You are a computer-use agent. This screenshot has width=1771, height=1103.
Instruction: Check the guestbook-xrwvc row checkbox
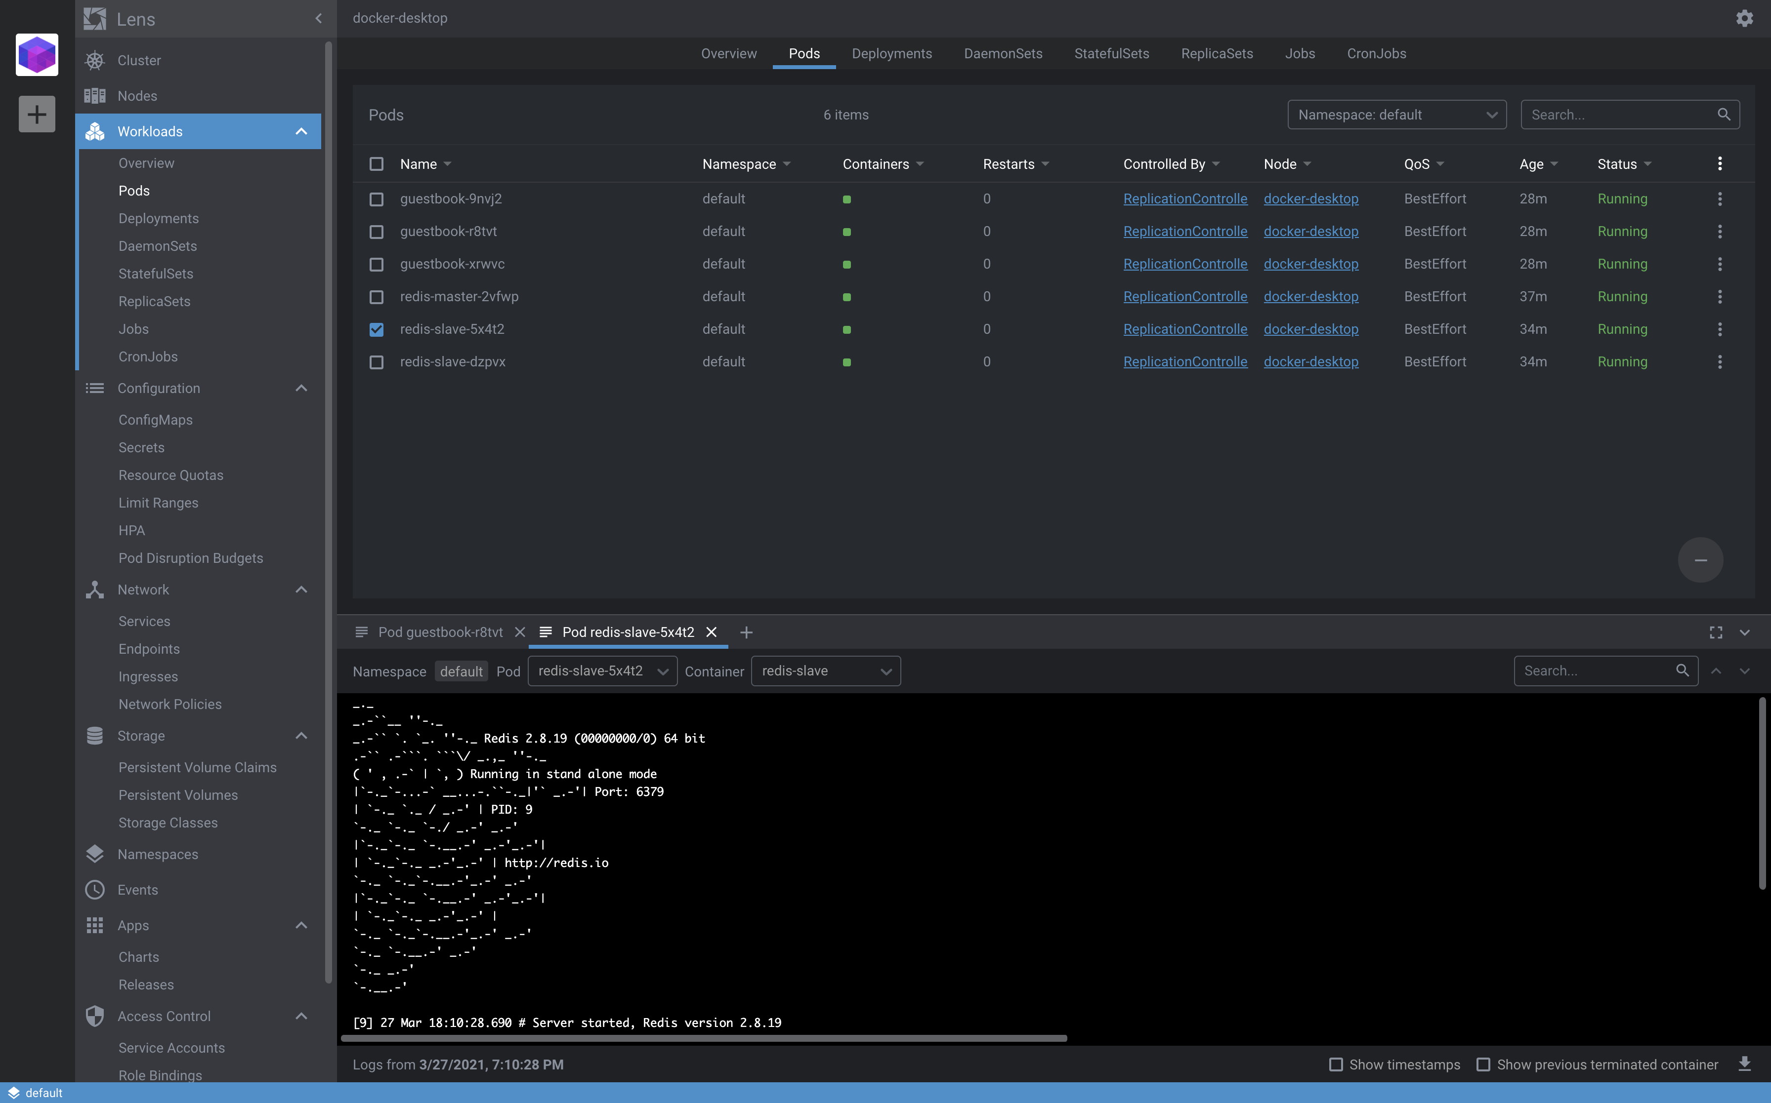tap(376, 264)
